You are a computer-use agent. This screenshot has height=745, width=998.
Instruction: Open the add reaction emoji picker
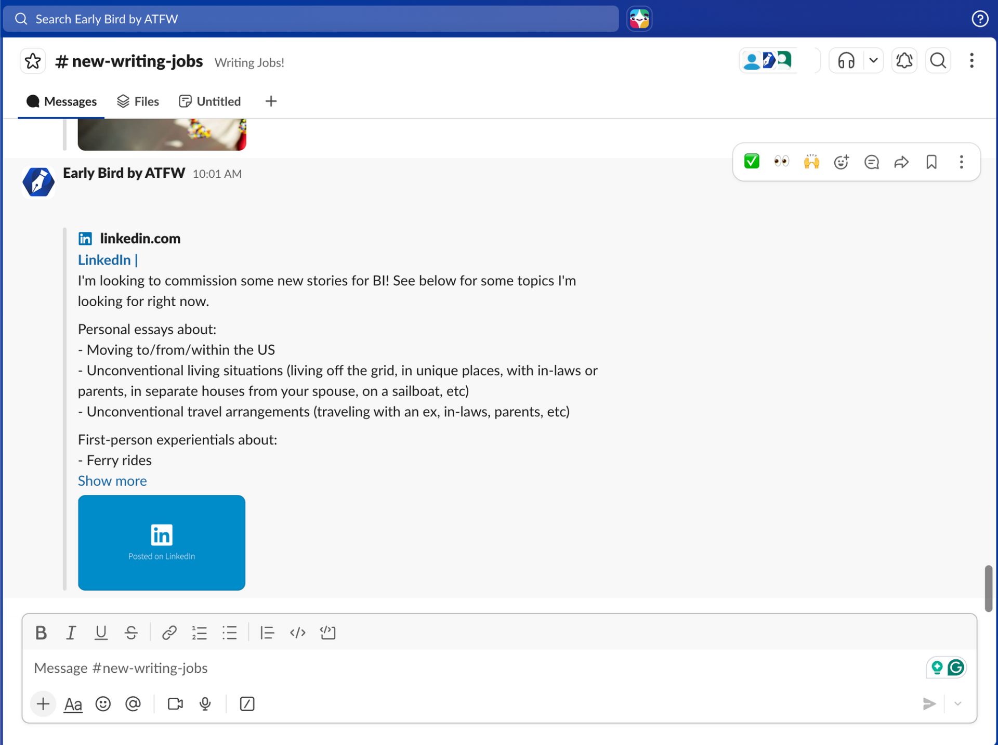[x=841, y=162]
